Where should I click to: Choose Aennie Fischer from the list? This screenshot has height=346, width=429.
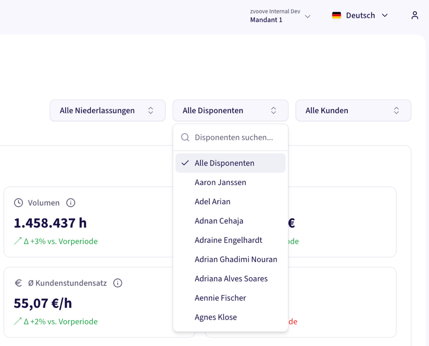tap(220, 298)
